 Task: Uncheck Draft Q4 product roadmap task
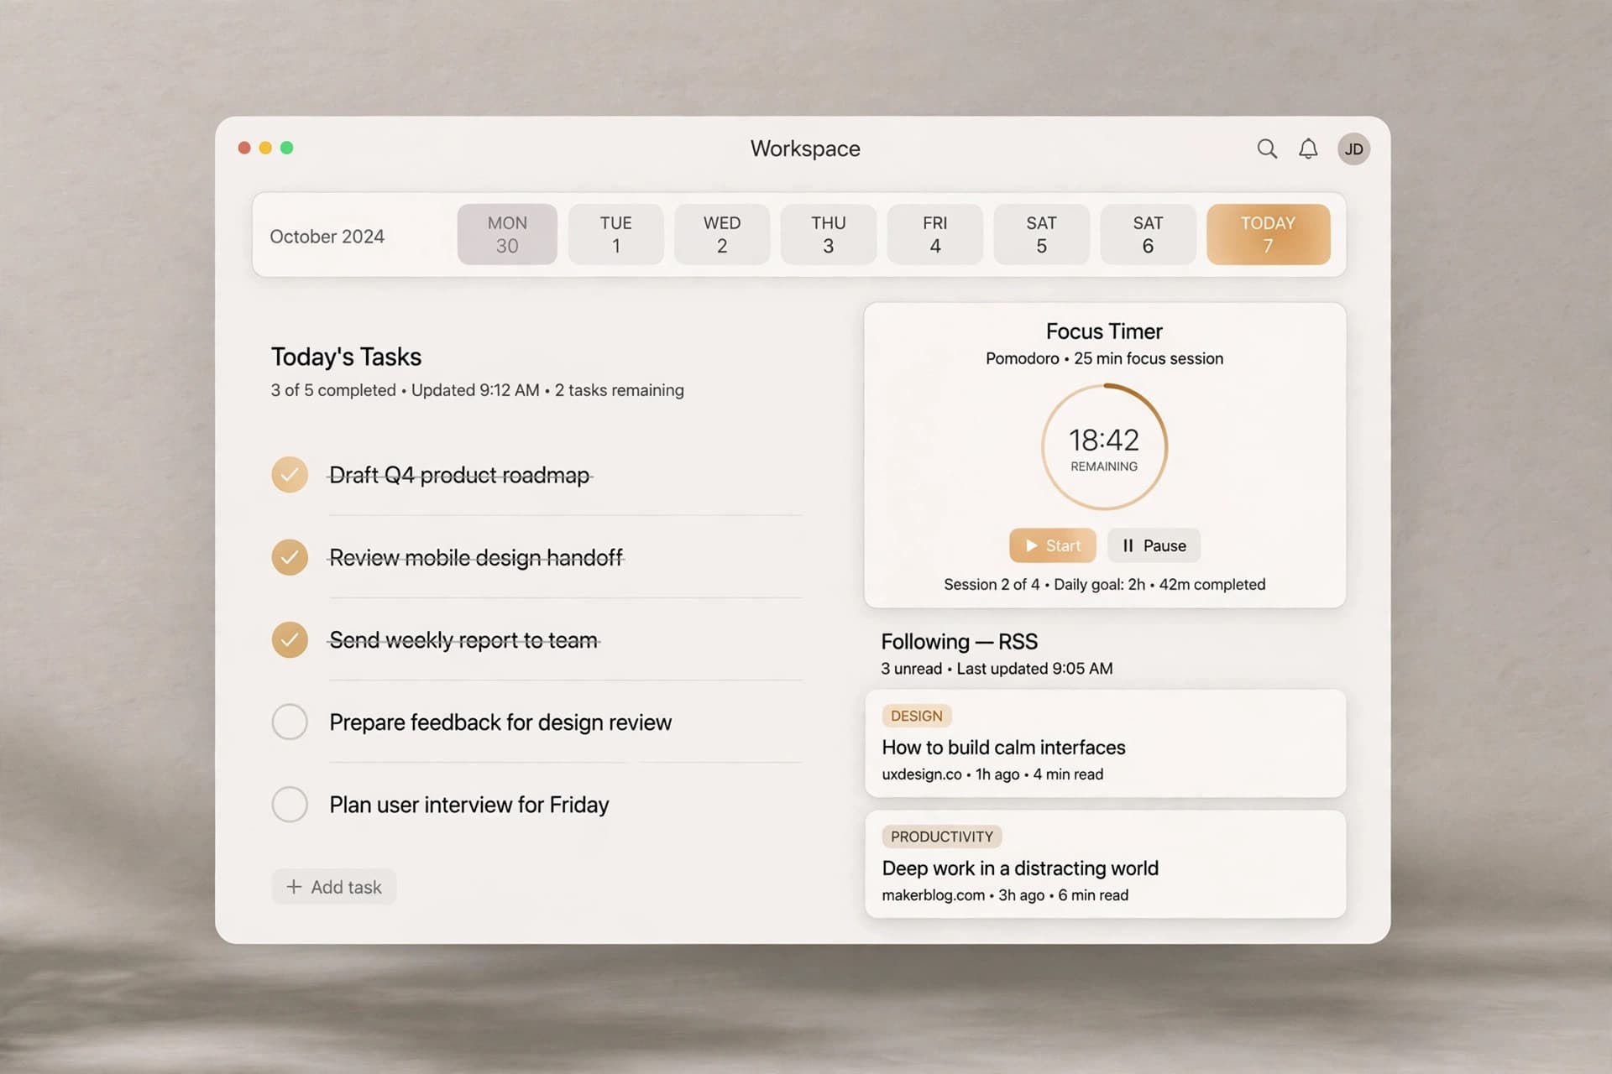(x=290, y=475)
